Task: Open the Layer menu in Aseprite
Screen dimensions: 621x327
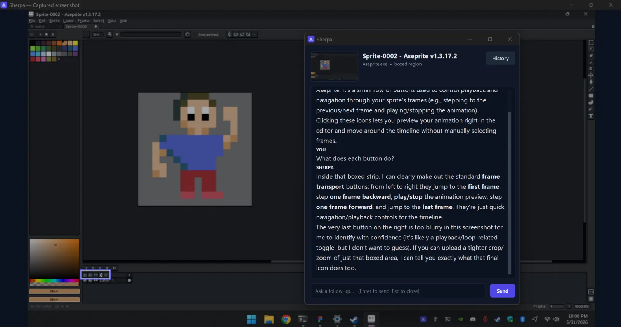Action: [x=68, y=21]
